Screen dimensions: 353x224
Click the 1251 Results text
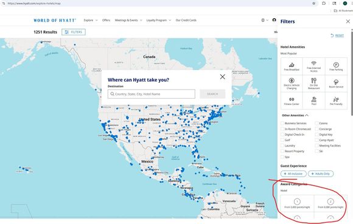[45, 32]
